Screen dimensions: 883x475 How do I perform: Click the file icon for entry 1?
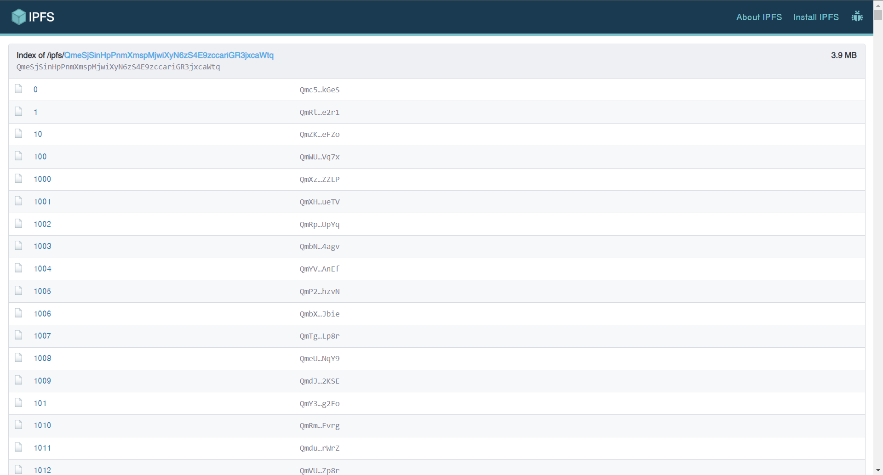(18, 111)
